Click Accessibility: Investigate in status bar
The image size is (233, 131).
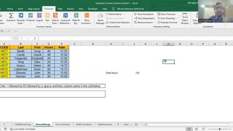tap(23, 129)
